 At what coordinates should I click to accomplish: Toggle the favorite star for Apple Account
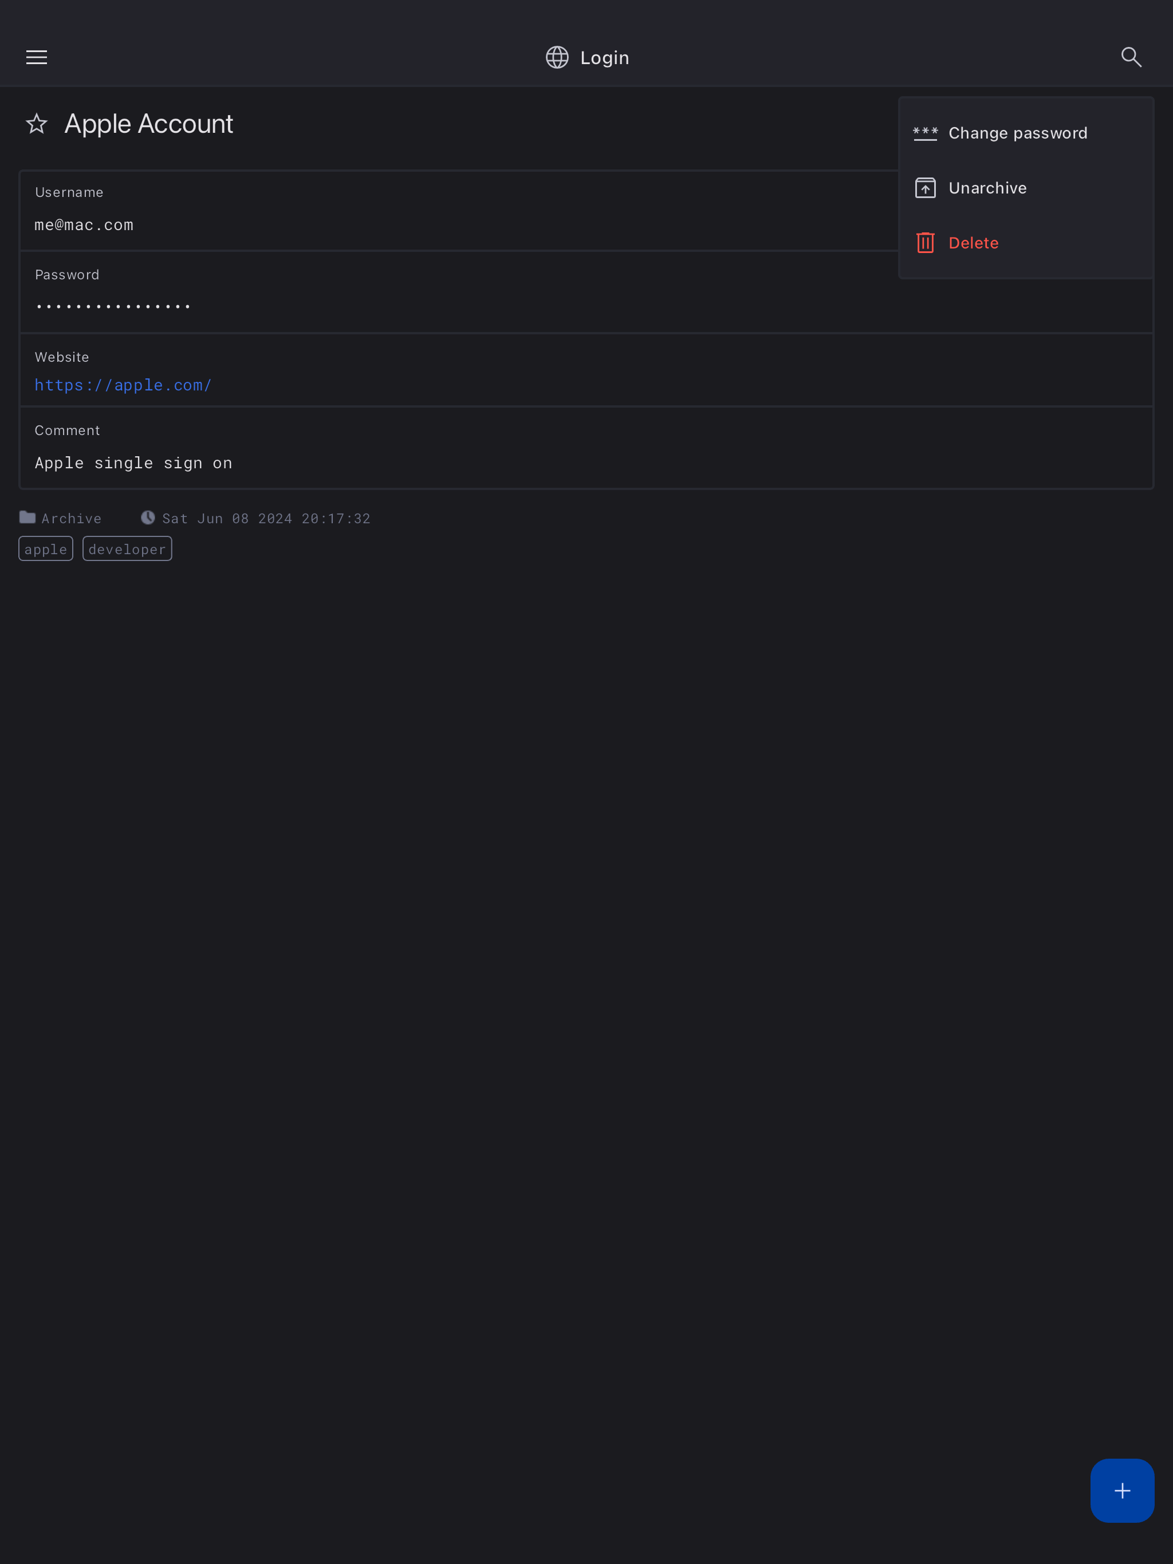tap(37, 124)
